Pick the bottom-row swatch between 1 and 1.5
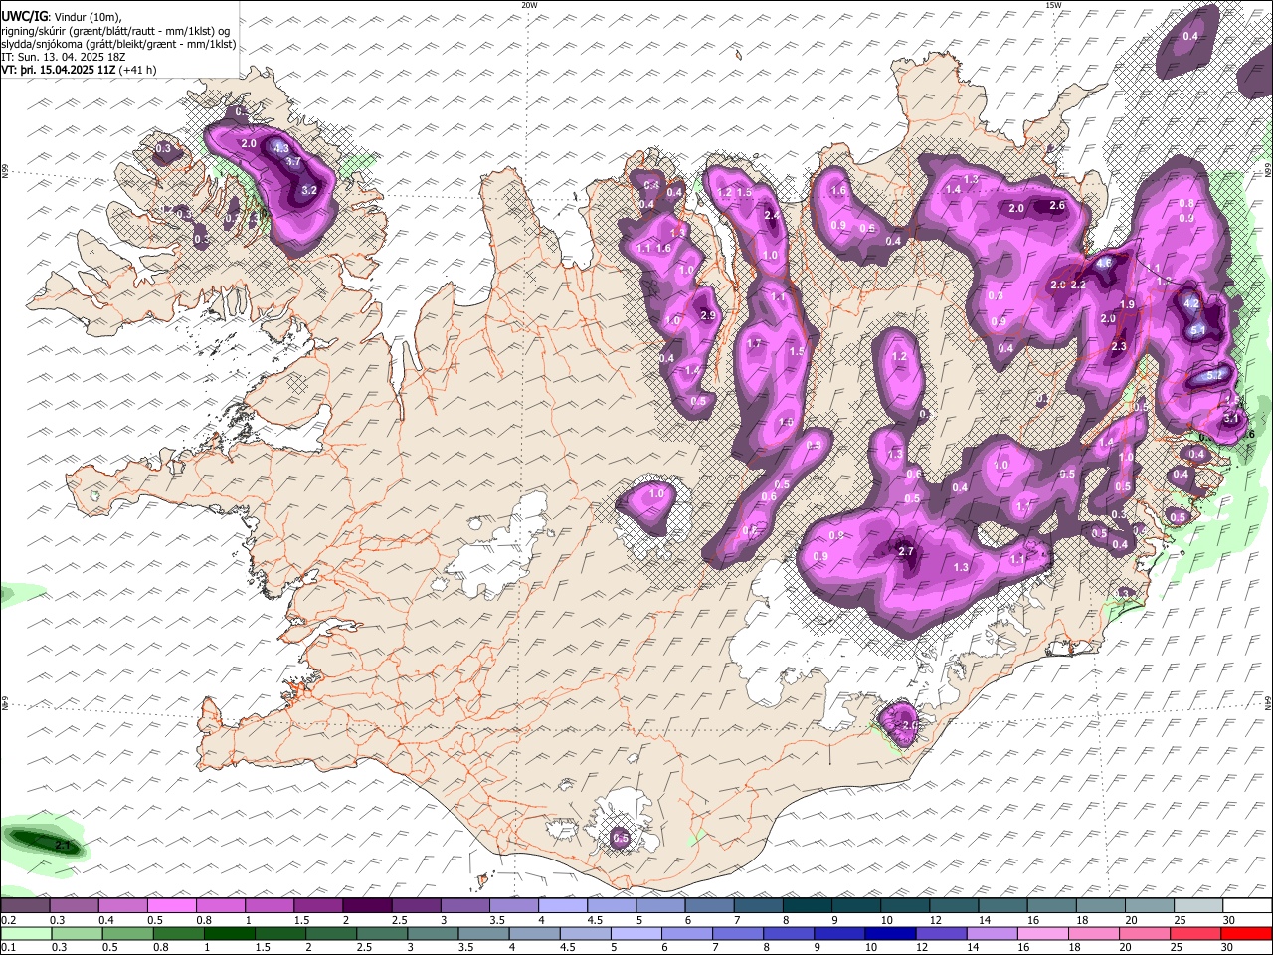 point(229,933)
